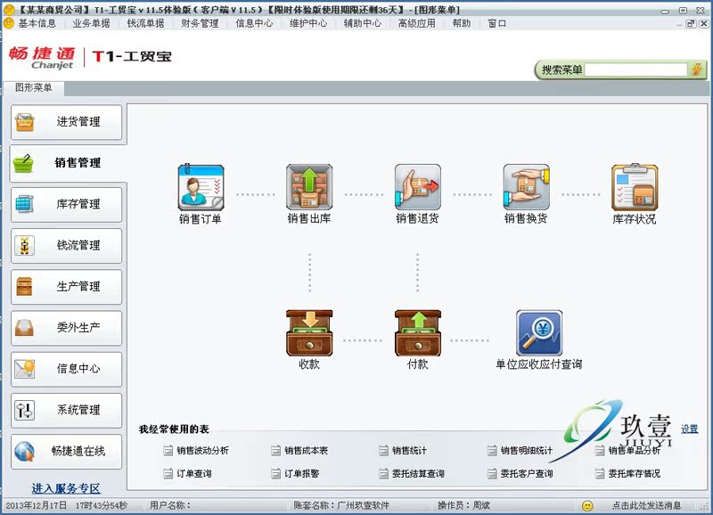713x515 pixels.
Task: Click the 设置 settings link
Action: coord(689,429)
